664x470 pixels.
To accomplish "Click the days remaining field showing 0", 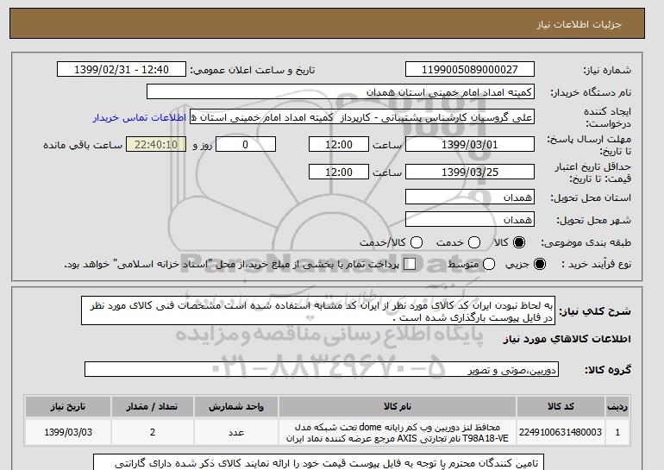I will tap(246, 144).
